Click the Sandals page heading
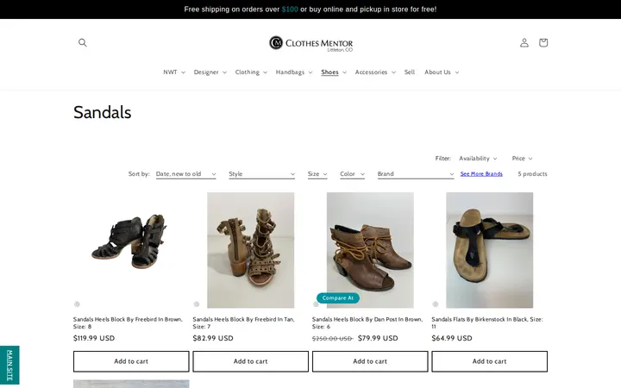 [102, 112]
